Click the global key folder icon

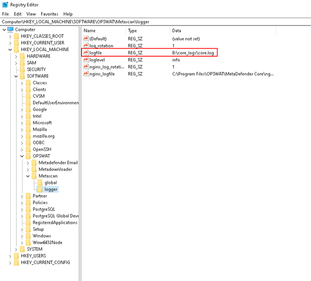pyautogui.click(x=40, y=183)
